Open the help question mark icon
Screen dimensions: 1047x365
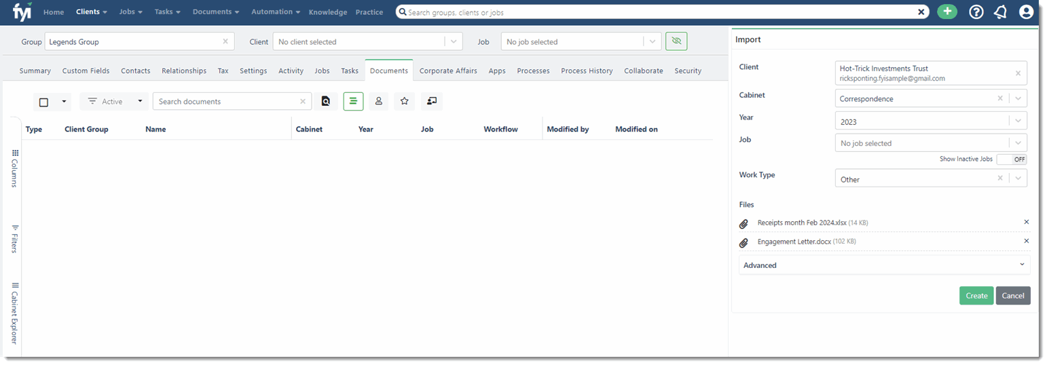point(976,12)
